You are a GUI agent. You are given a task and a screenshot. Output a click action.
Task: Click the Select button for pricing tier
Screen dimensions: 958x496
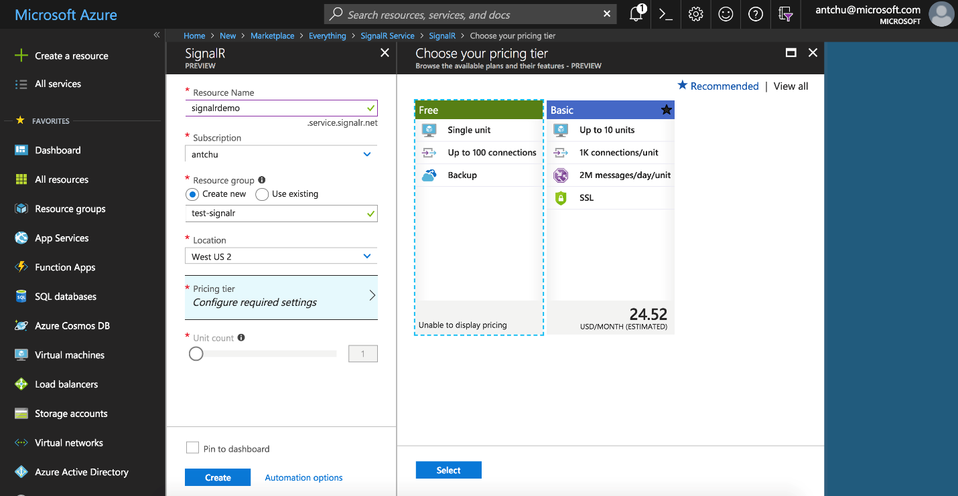tap(448, 470)
